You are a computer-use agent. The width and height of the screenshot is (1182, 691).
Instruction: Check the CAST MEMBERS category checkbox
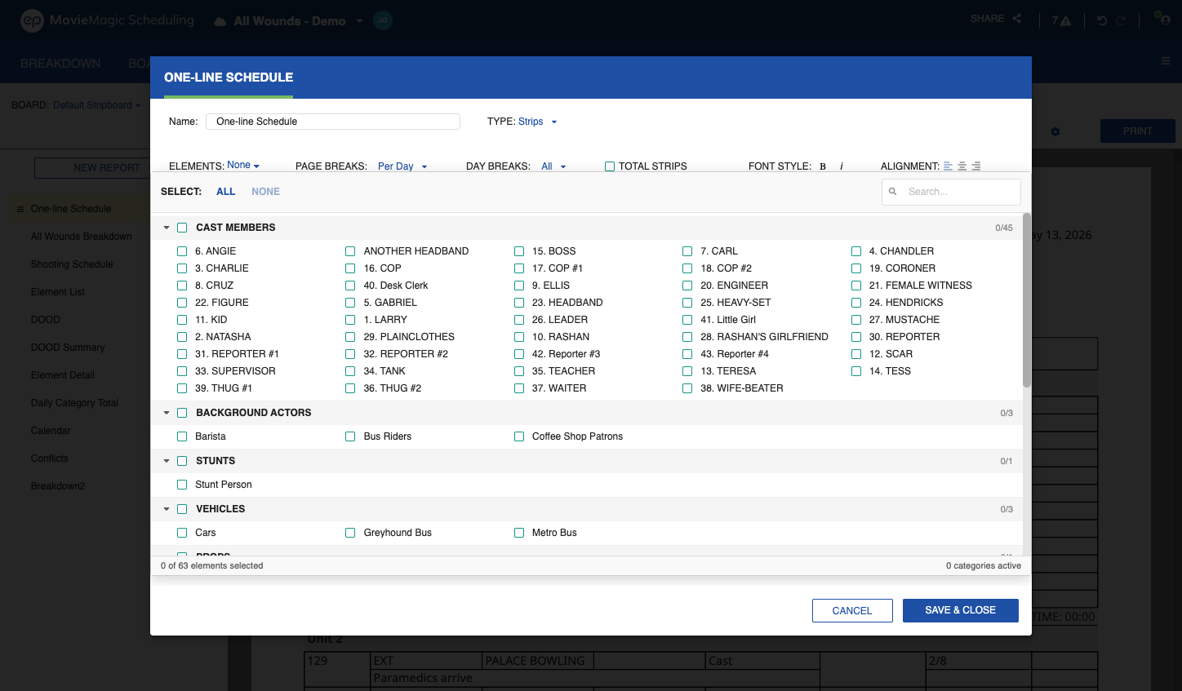tap(182, 228)
